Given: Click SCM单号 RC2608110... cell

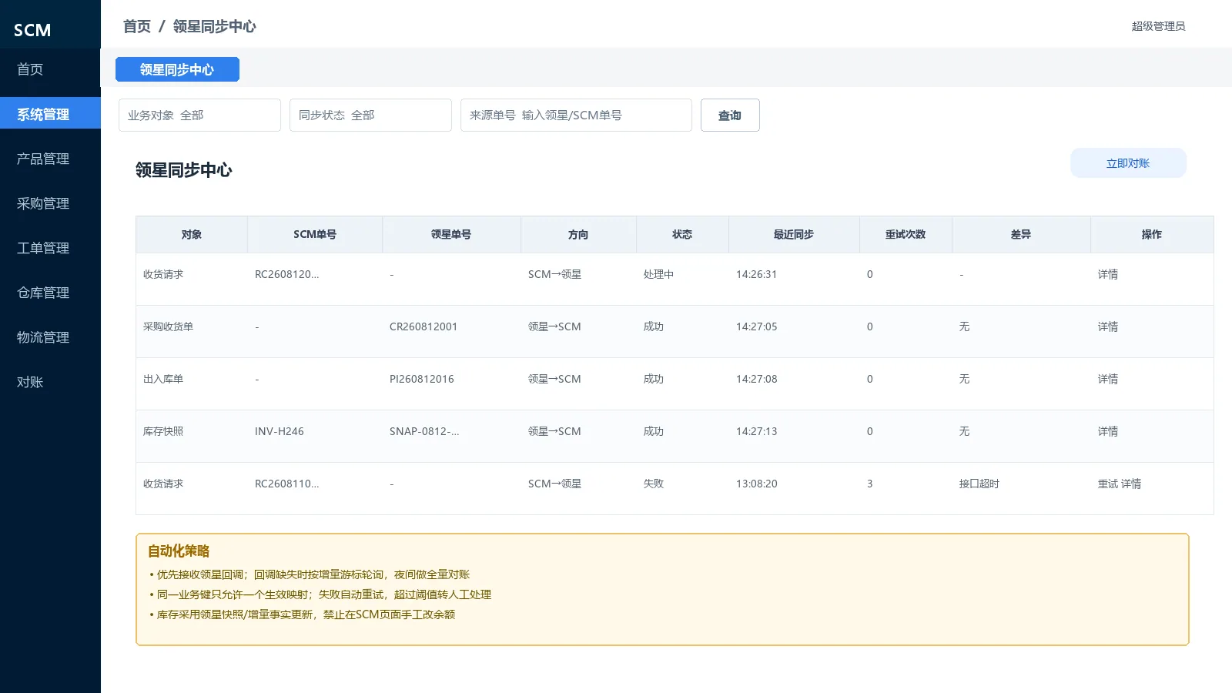Looking at the screenshot, I should click(286, 484).
